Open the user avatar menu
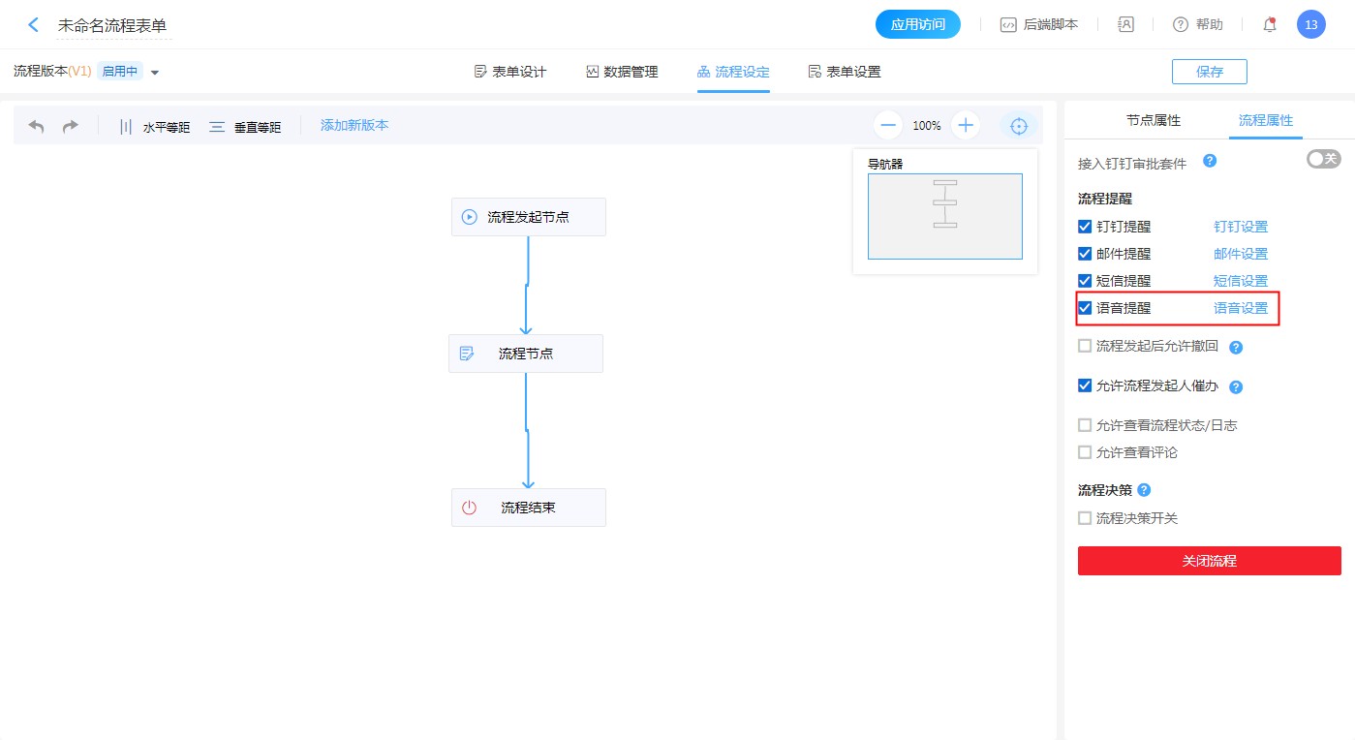This screenshot has width=1355, height=740. pyautogui.click(x=1310, y=25)
